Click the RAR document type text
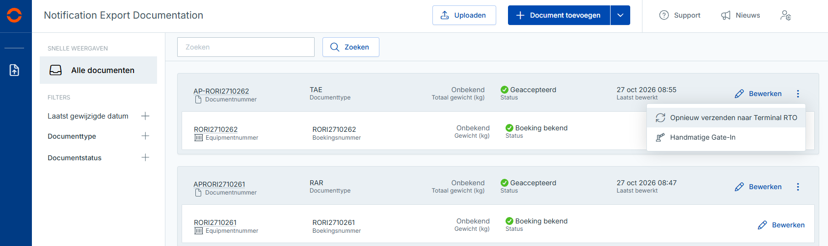The height and width of the screenshot is (246, 828). pyautogui.click(x=317, y=183)
